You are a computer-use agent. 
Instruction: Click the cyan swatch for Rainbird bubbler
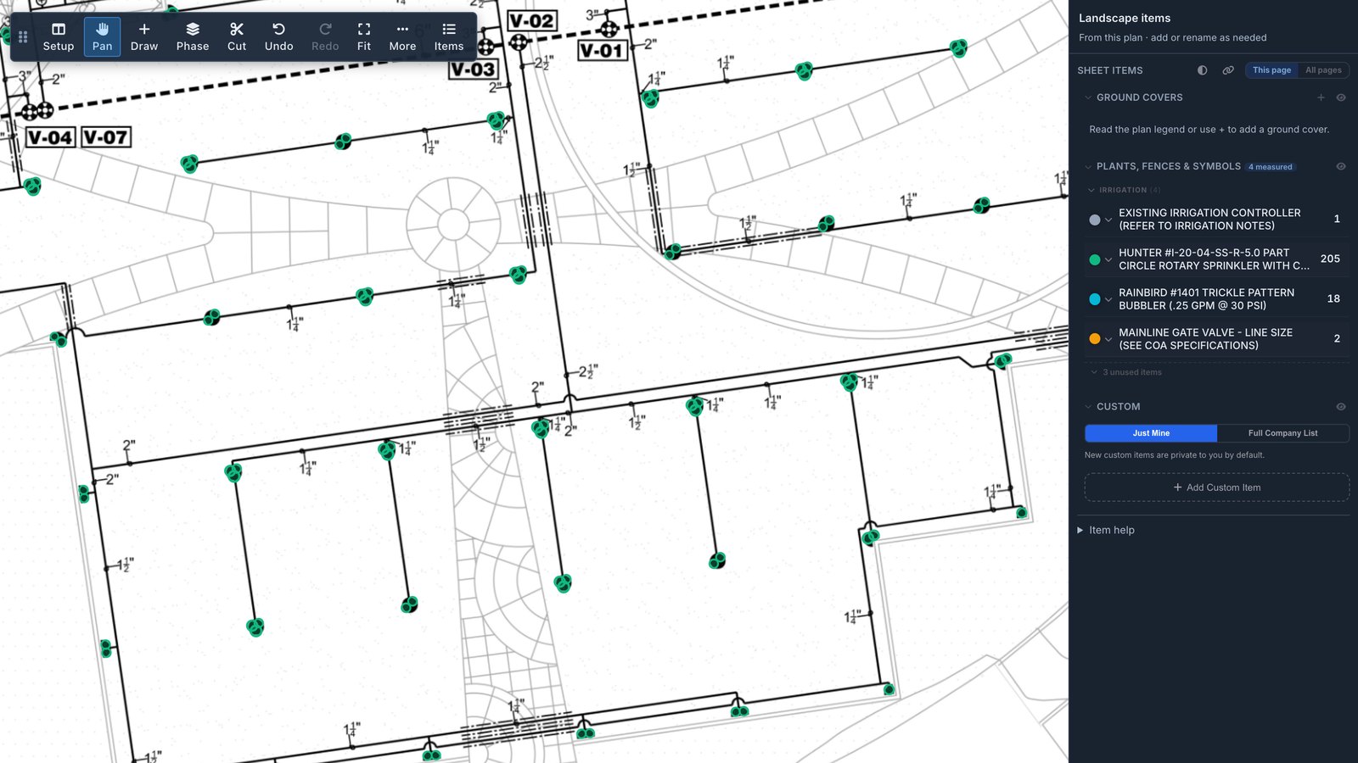click(1095, 299)
